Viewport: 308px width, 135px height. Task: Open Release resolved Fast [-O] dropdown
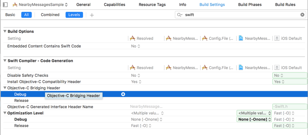pos(141,126)
